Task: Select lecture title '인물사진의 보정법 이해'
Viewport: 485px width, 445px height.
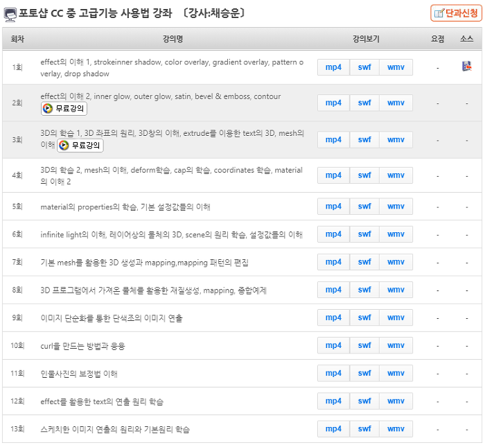Action: coord(79,374)
